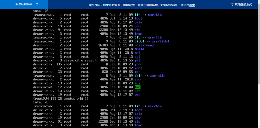Viewport: 260px width, 128px height.
Task: Select the proc directory name
Action: (x=138, y=64)
